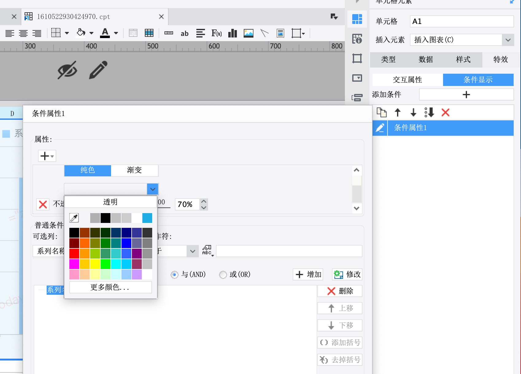Move the condition down with the arrow icon
The image size is (521, 374).
click(x=414, y=112)
